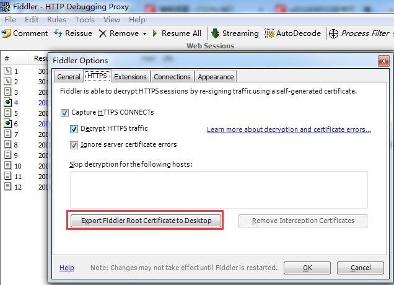
Task: Open the Help menu
Action: point(137,20)
